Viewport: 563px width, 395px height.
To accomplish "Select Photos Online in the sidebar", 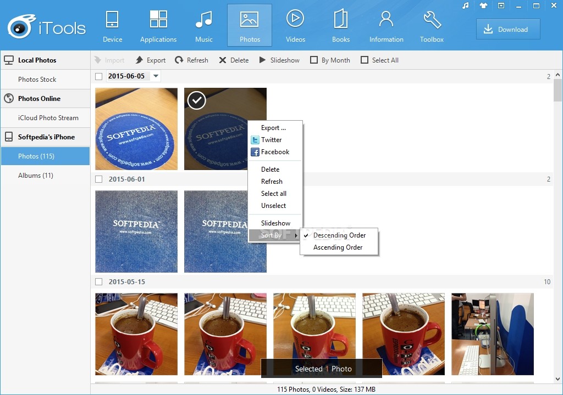I will pyautogui.click(x=45, y=99).
